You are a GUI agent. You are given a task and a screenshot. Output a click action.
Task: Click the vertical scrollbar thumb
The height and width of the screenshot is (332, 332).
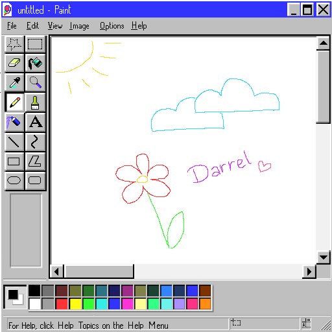(x=323, y=87)
